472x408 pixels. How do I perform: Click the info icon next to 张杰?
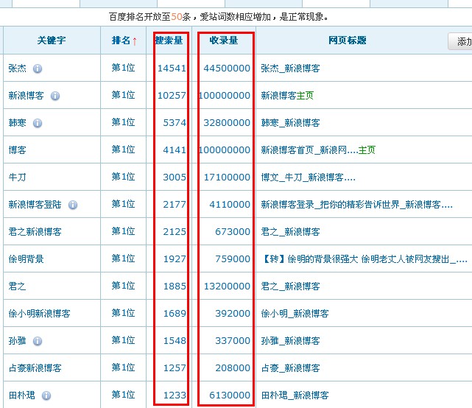tap(38, 68)
